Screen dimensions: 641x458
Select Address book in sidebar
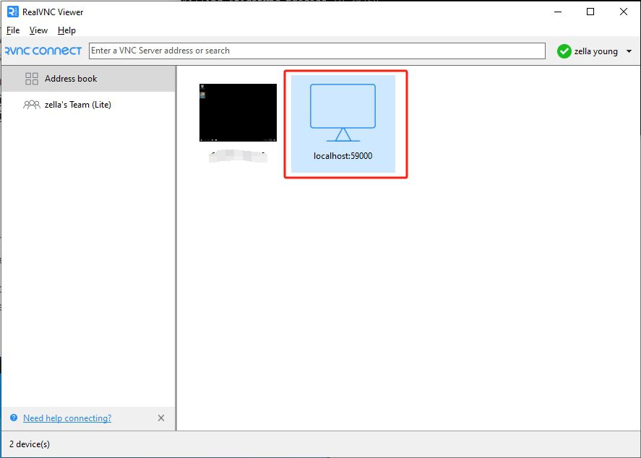tap(88, 79)
